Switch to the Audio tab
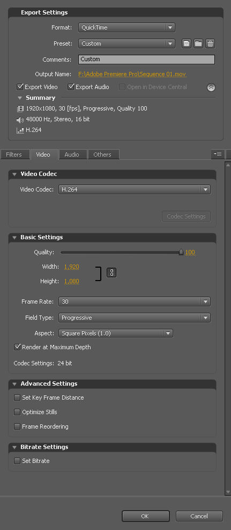231x530 pixels. pyautogui.click(x=72, y=154)
